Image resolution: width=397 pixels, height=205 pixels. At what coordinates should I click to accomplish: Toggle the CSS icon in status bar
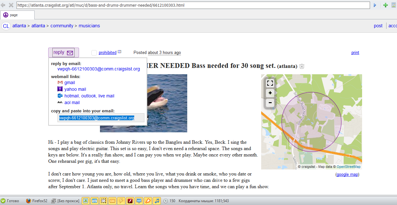pyautogui.click(x=112, y=201)
